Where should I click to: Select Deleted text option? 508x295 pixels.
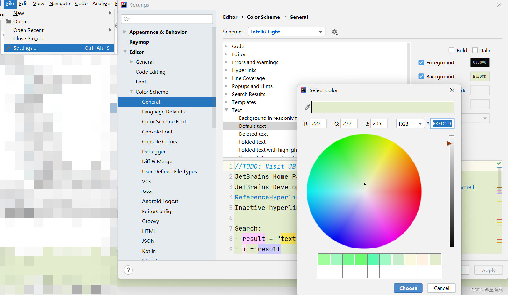(x=253, y=134)
